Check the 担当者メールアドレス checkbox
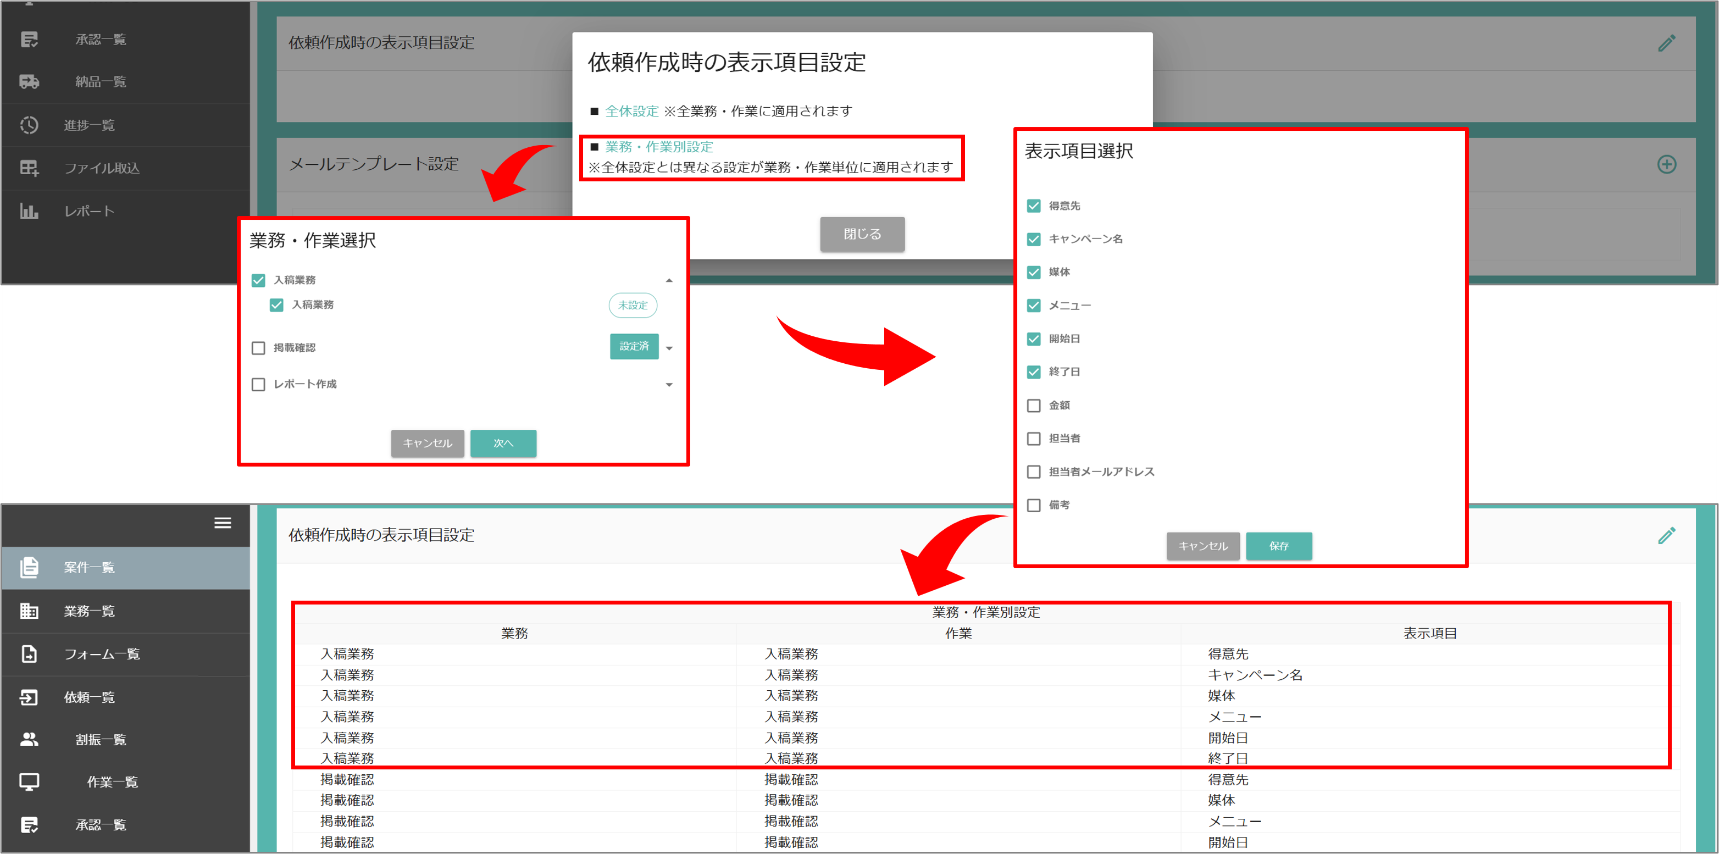Image resolution: width=1719 pixels, height=854 pixels. [x=1034, y=472]
